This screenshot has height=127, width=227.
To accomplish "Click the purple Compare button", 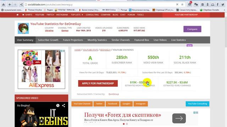I will pos(192,29).
